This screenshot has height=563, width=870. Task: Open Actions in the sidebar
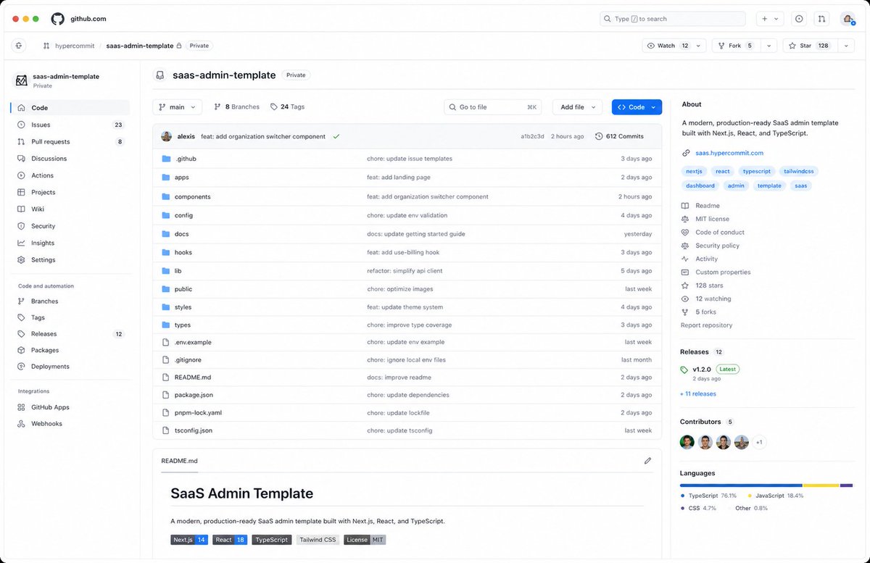70,175
